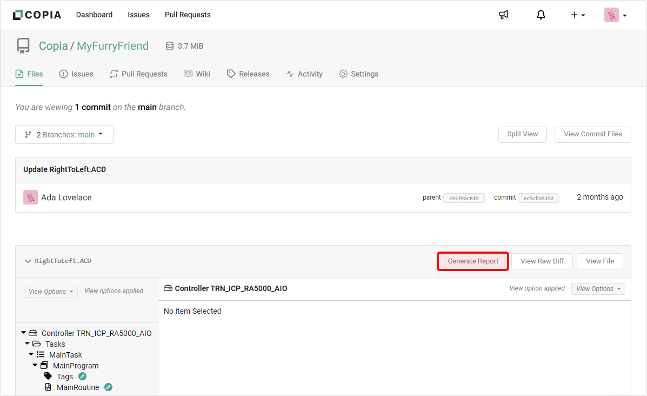Image resolution: width=647 pixels, height=396 pixels.
Task: Click the Split View button
Action: (x=522, y=134)
